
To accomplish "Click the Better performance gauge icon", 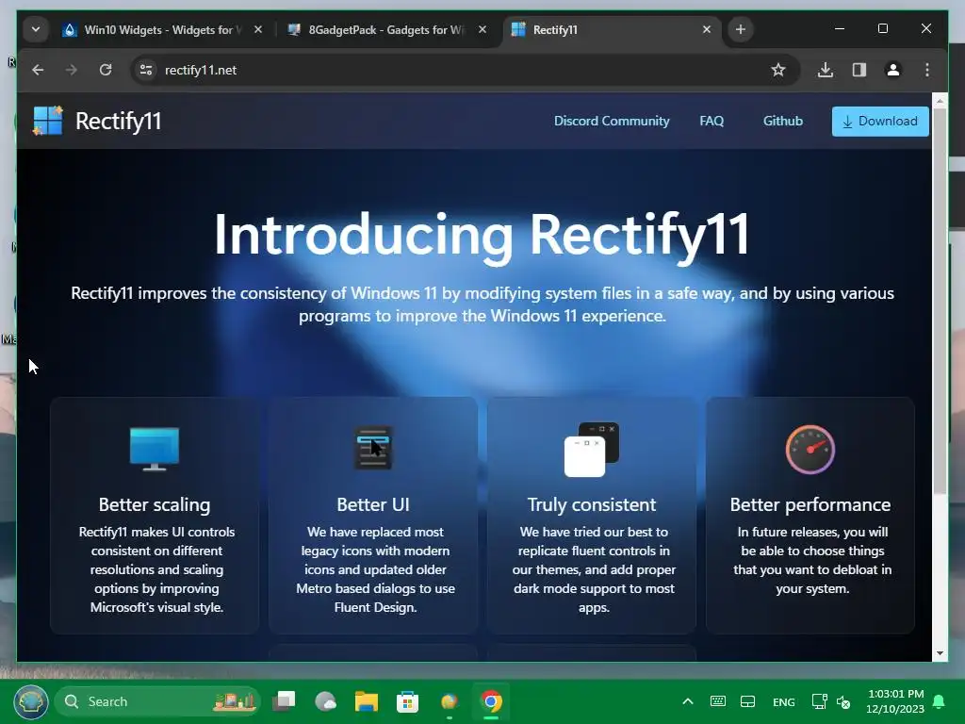I will [x=810, y=450].
